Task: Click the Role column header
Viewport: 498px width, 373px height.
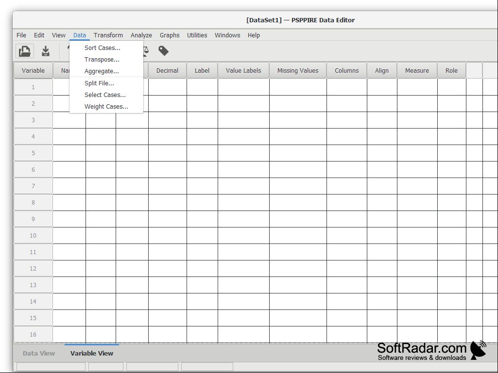Action: click(x=452, y=70)
